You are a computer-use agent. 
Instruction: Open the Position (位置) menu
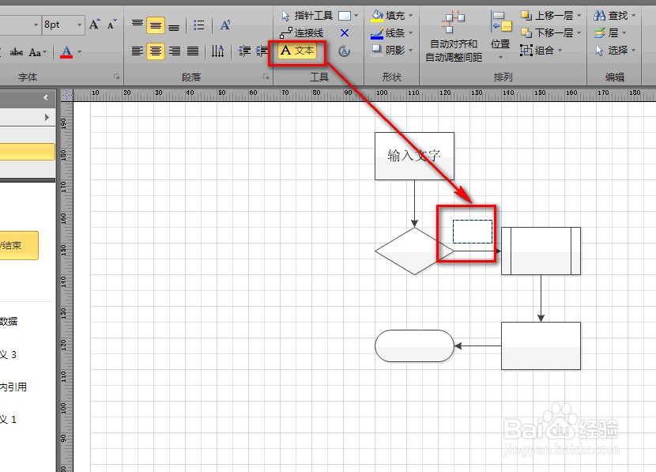pos(500,36)
